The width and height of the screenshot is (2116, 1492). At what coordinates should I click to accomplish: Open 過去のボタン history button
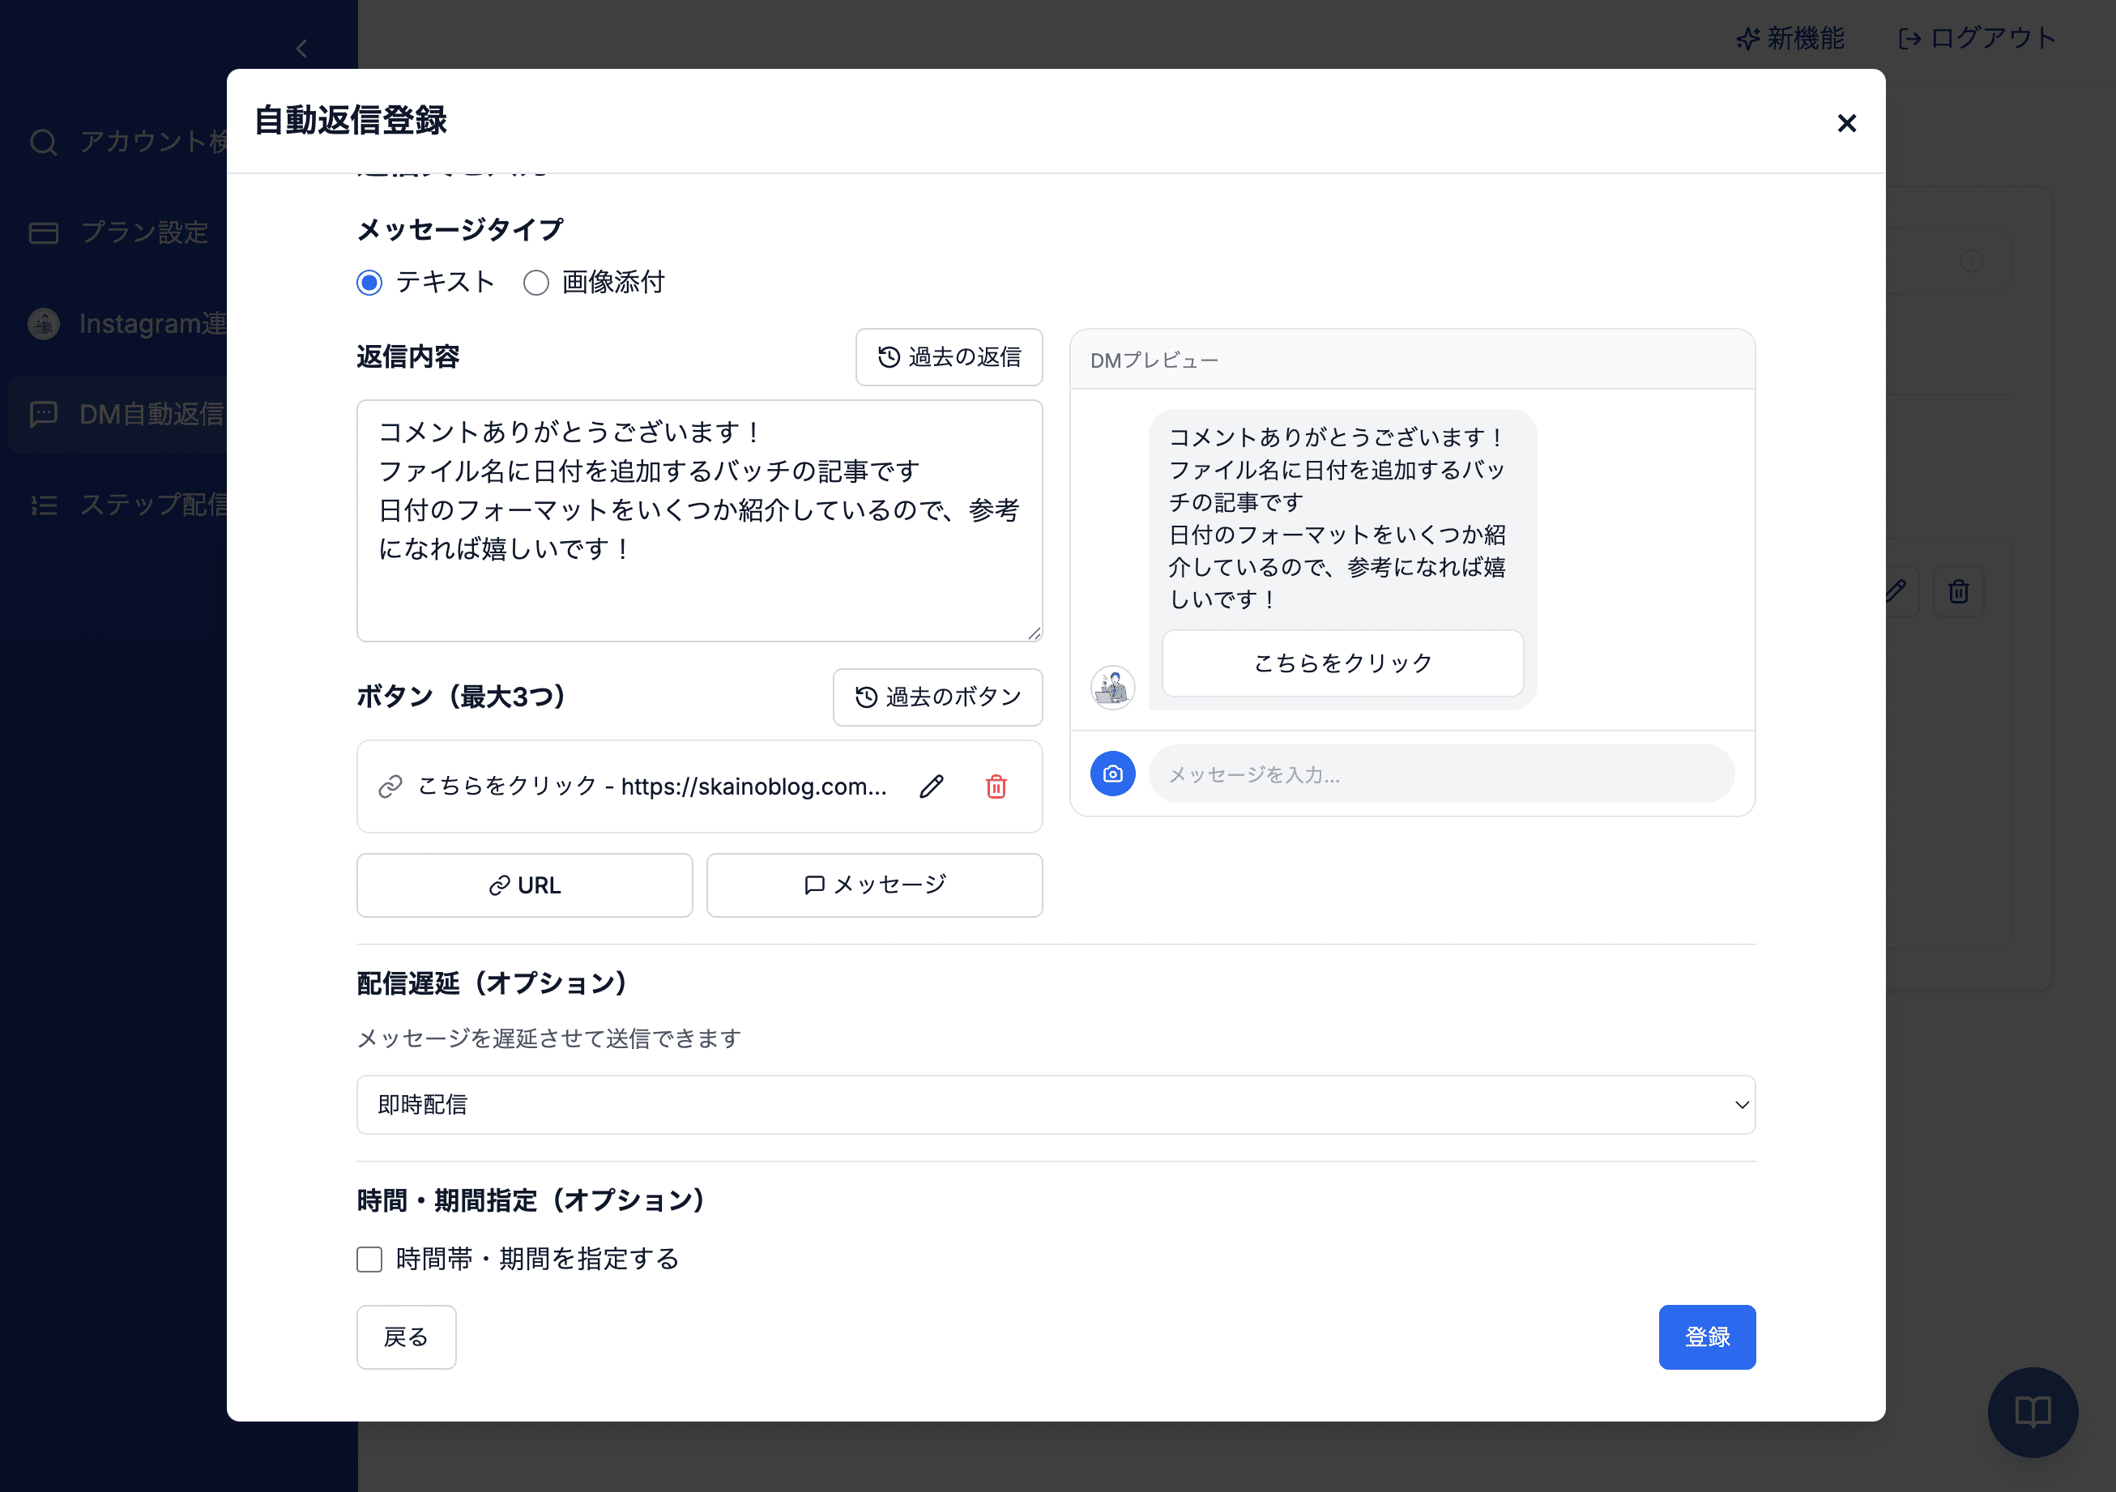pyautogui.click(x=937, y=697)
